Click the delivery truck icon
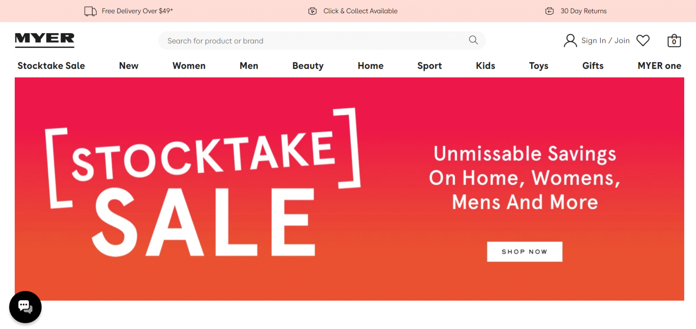 click(x=90, y=11)
